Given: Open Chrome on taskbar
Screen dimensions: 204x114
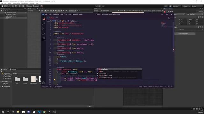Looking at the screenshot, I should tap(44, 112).
